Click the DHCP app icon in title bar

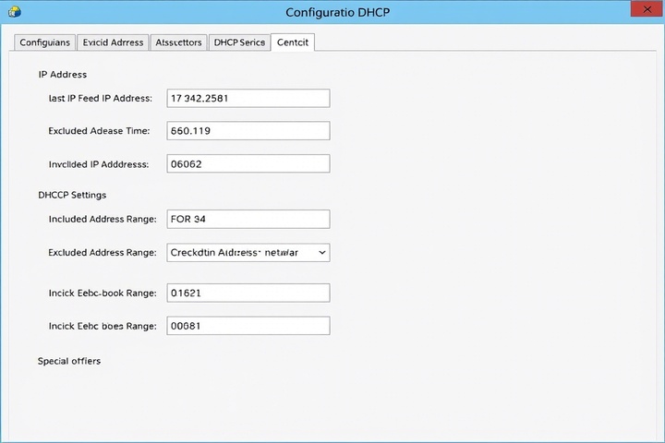[x=11, y=12]
